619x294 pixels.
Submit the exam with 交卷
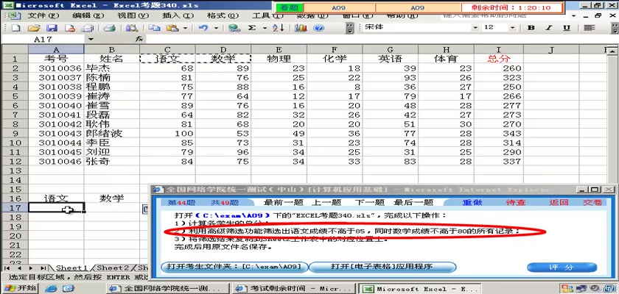[593, 203]
